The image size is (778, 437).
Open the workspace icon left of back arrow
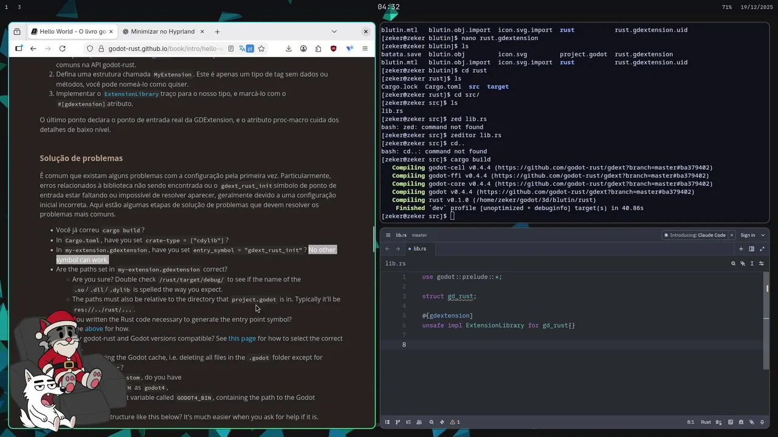click(19, 49)
